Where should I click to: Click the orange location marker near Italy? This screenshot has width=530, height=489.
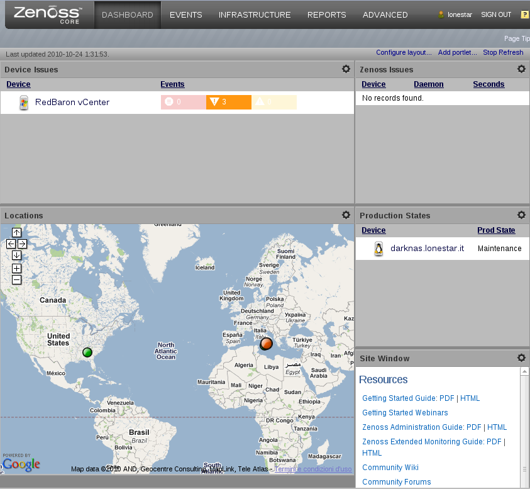click(267, 344)
